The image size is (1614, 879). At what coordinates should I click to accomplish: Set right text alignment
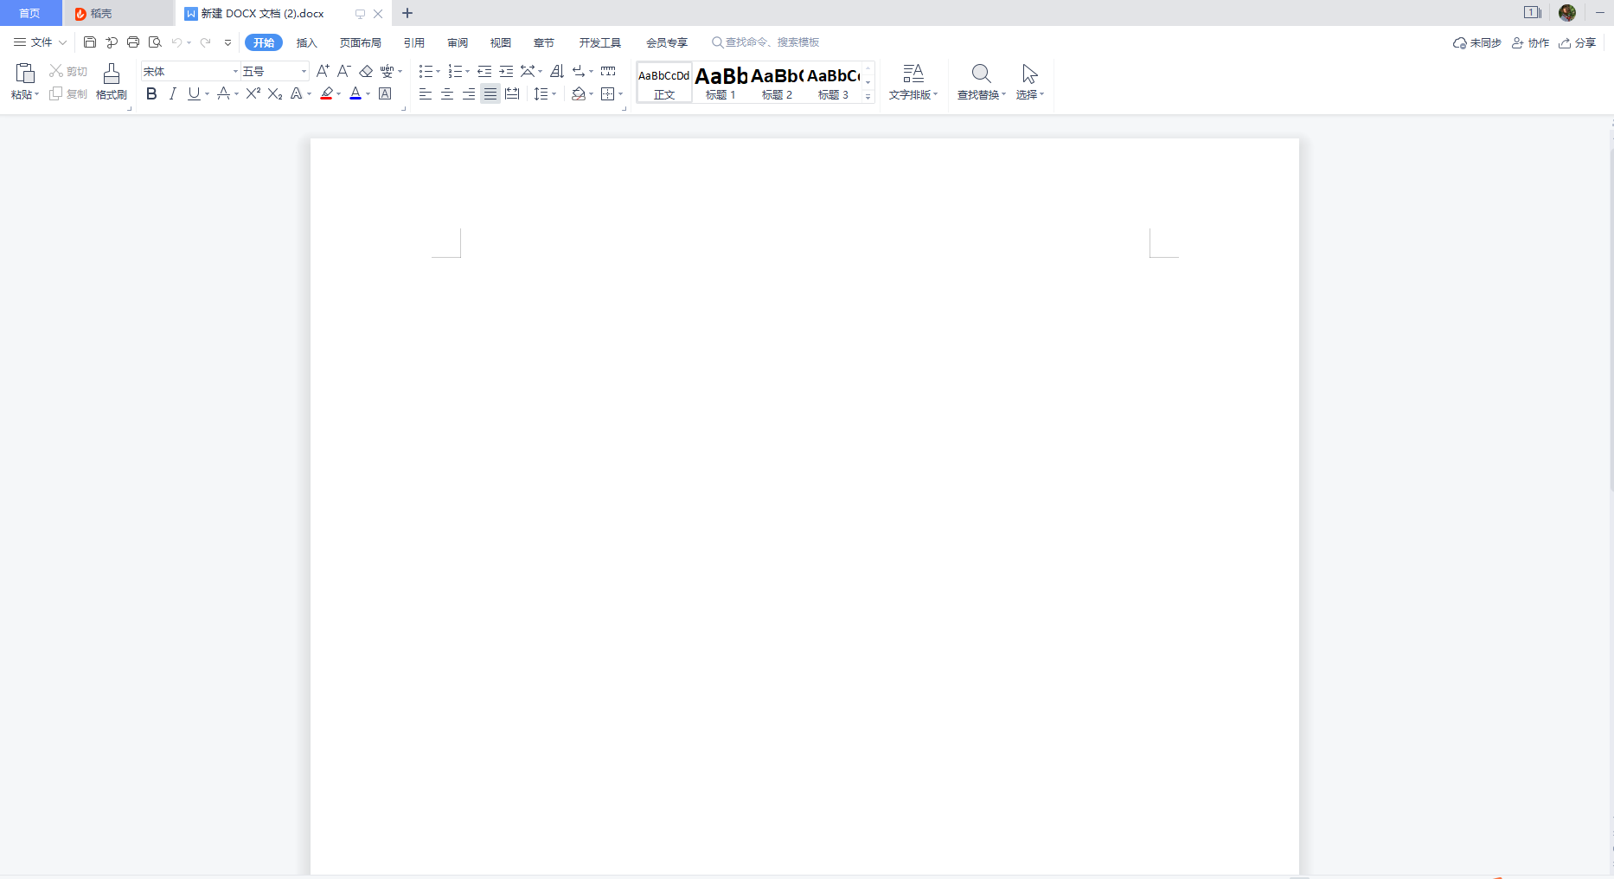click(469, 93)
